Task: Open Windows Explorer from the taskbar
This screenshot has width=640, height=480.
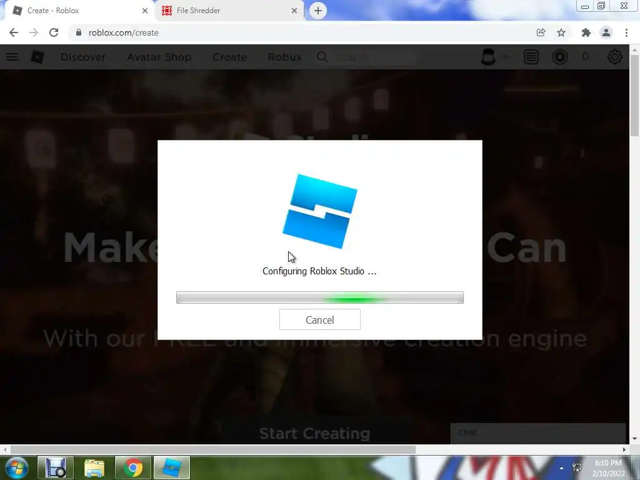Action: pyautogui.click(x=94, y=467)
